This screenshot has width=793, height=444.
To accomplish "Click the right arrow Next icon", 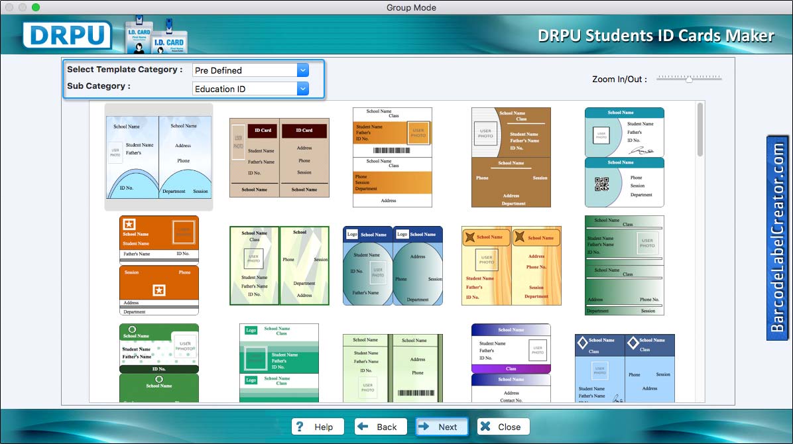I will pyautogui.click(x=424, y=426).
